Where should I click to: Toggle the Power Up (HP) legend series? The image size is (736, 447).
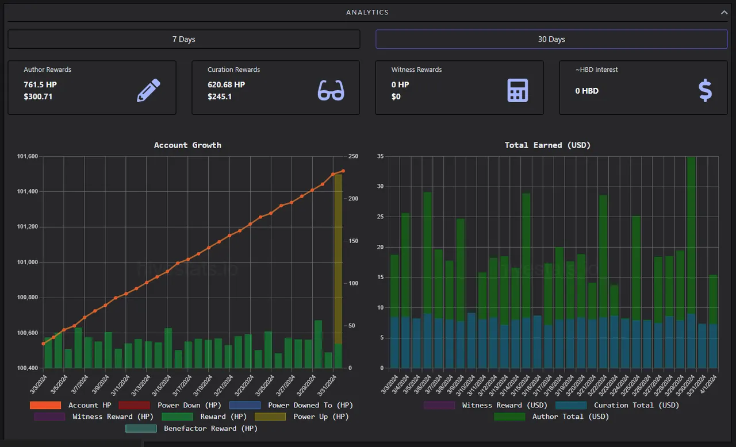[301, 417]
